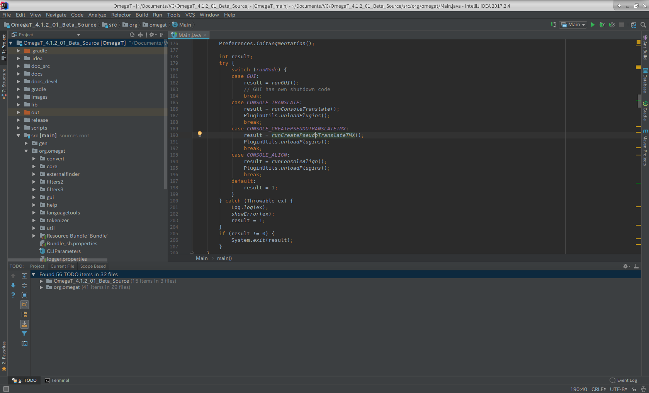Filter TODO items with funnel icon

click(x=24, y=334)
